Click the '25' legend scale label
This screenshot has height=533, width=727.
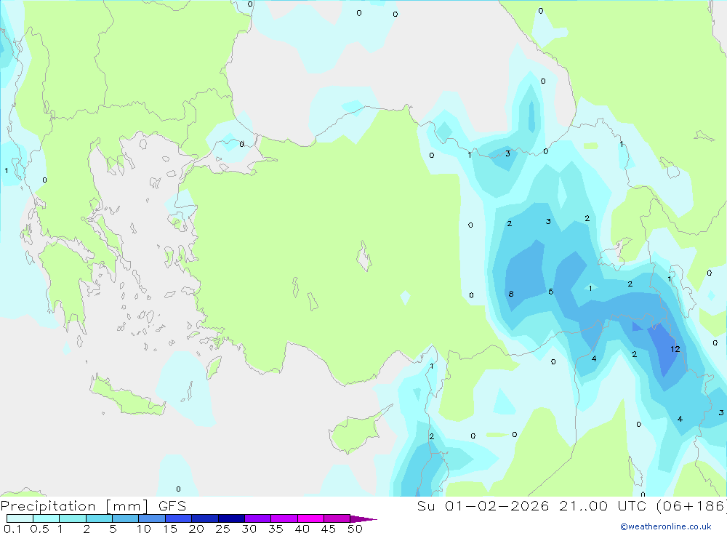tap(222, 529)
